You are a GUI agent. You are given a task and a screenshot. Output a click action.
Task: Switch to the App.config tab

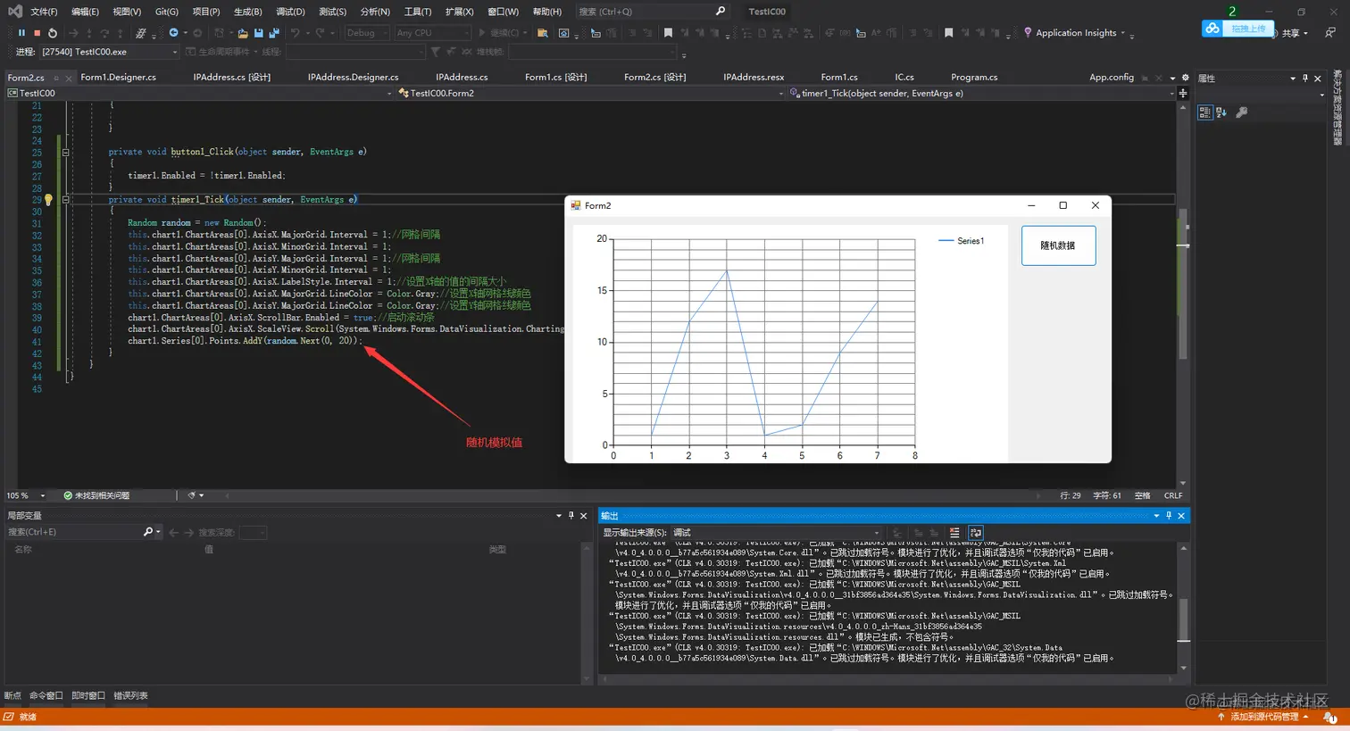[x=1111, y=78]
